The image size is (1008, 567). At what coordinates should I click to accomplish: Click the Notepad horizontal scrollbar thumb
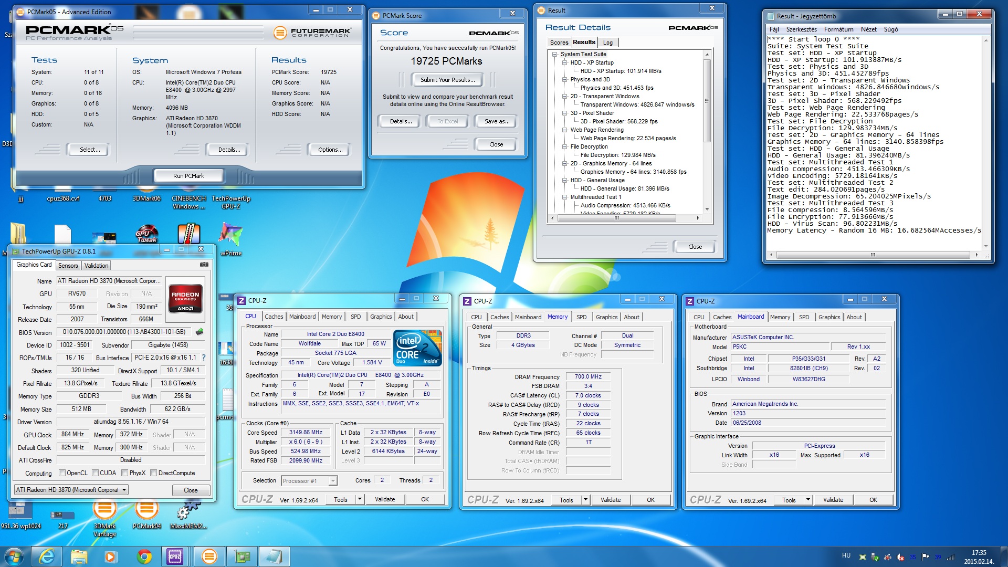pos(873,255)
